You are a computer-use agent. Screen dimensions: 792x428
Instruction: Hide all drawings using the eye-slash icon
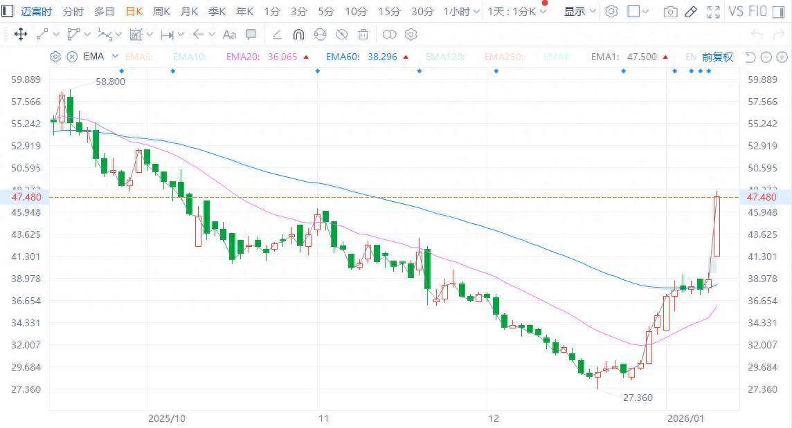[x=341, y=35]
